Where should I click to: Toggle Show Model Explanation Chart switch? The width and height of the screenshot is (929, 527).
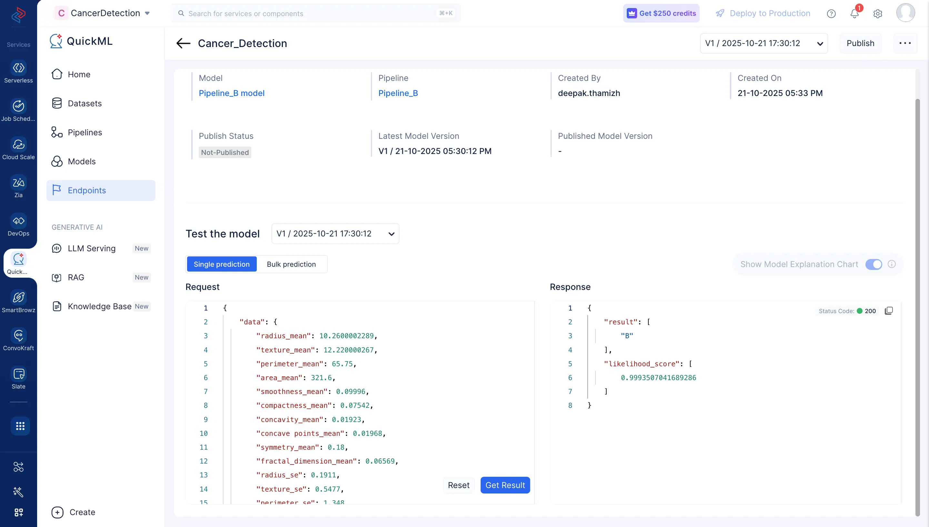click(x=874, y=264)
